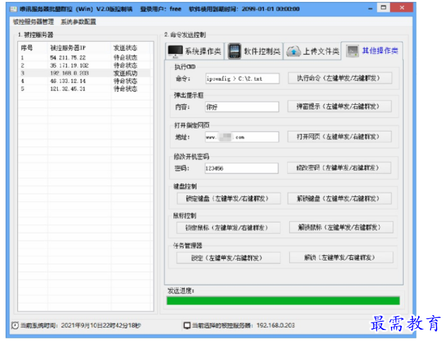The image size is (446, 343).
Task: Click the cloud upload icon on 上传文件类 tab
Action: click(x=293, y=51)
